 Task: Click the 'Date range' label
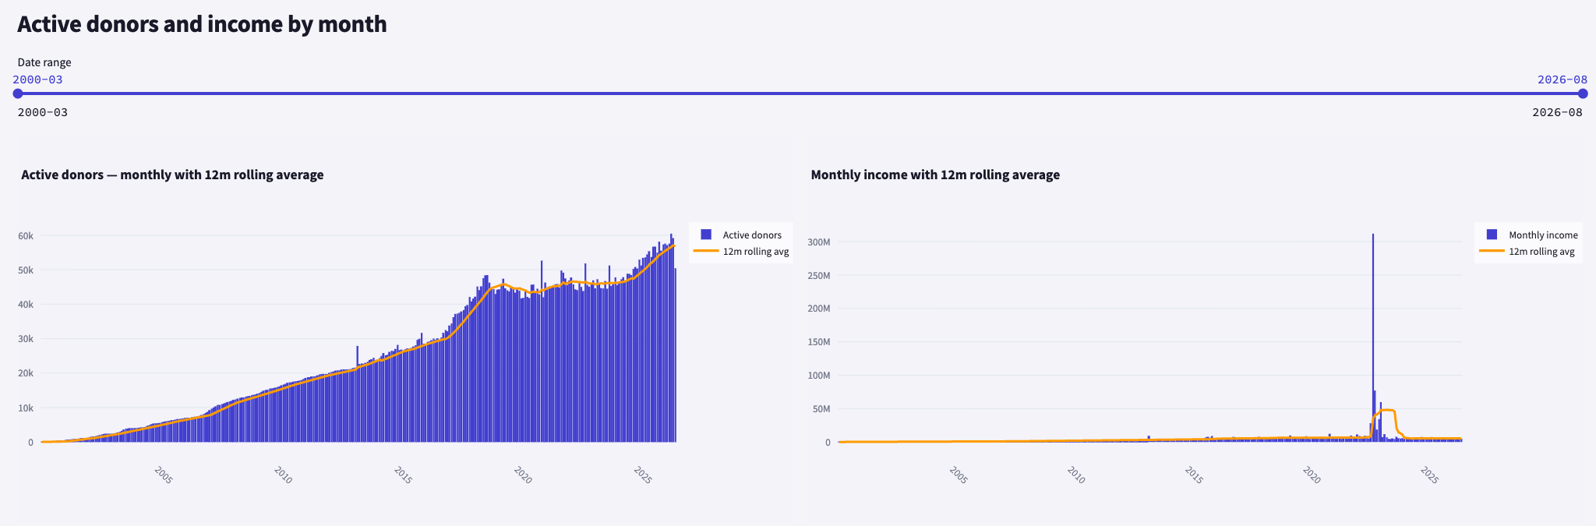coord(44,62)
